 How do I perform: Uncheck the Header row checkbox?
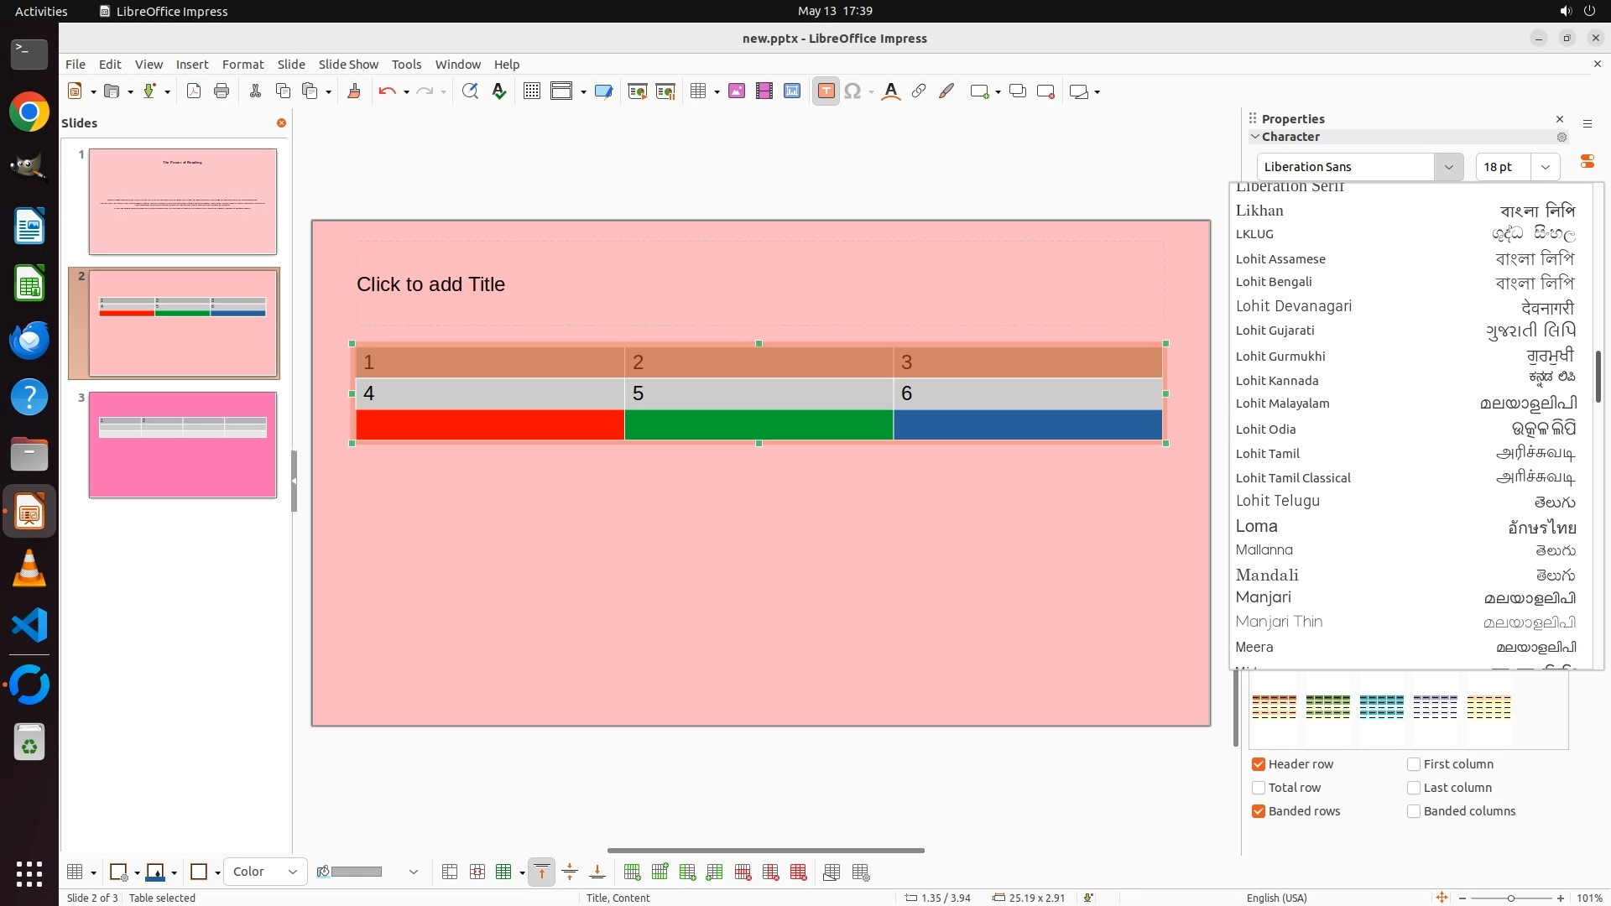[1259, 764]
